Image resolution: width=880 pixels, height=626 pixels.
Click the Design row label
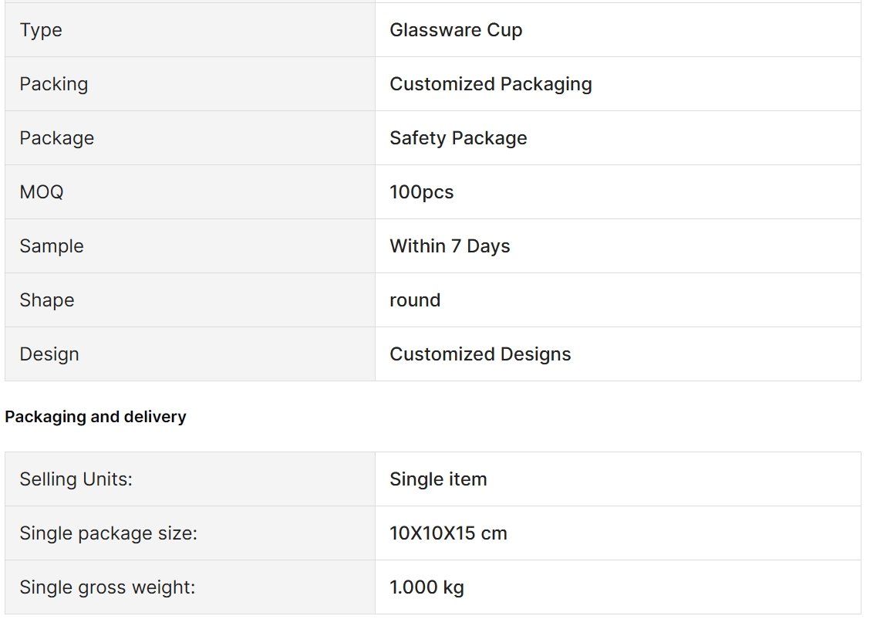[x=49, y=354]
